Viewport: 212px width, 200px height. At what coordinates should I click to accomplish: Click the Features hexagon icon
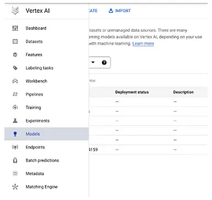pos(15,54)
